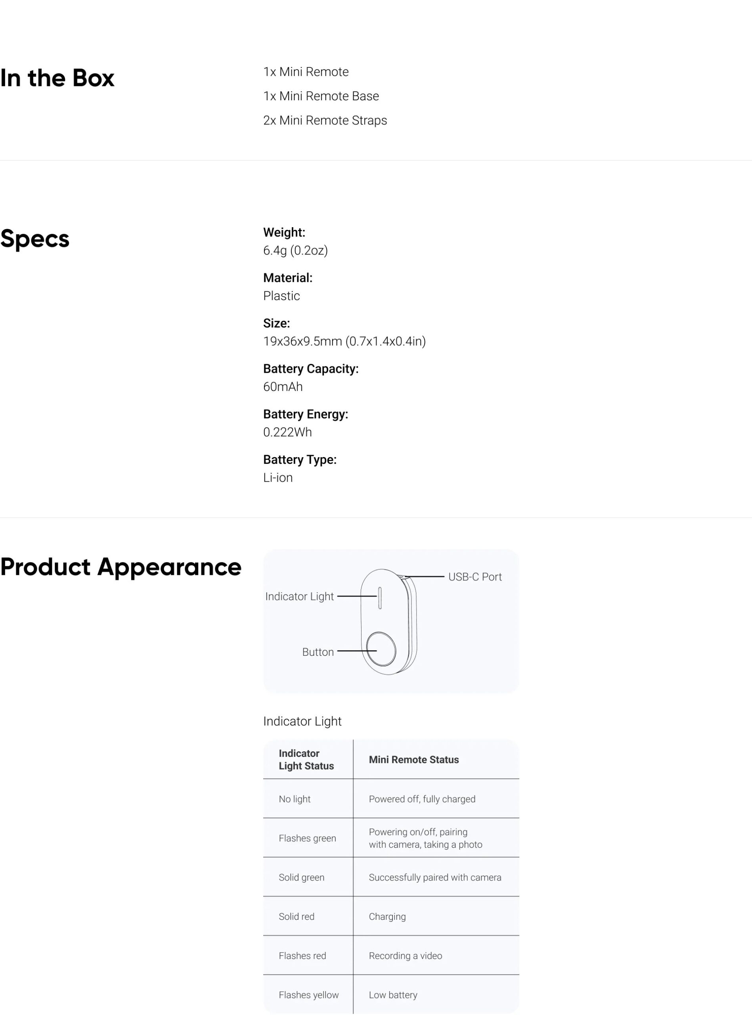Click the button circle in the remote diagram
The image size is (752, 1015).
coord(381,649)
